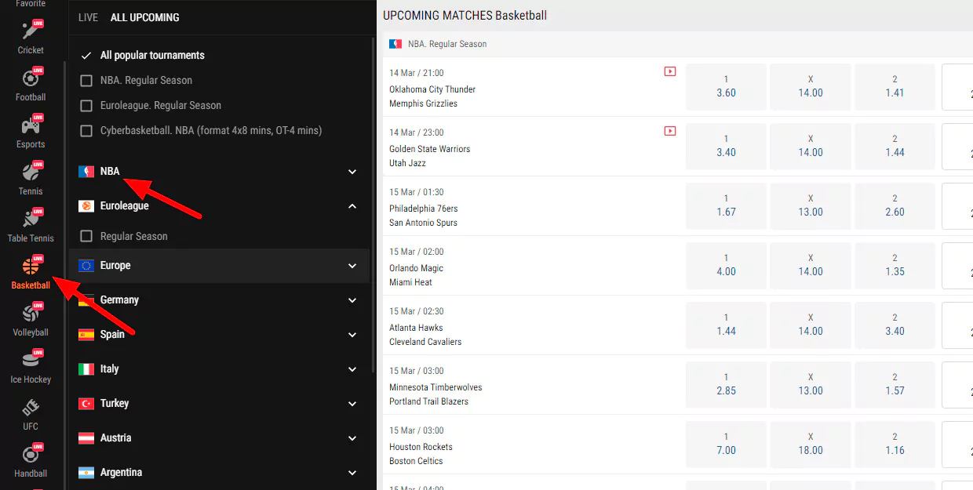The height and width of the screenshot is (490, 973).
Task: Click live stream icon for Oklahoma City Thunder match
Action: point(669,71)
